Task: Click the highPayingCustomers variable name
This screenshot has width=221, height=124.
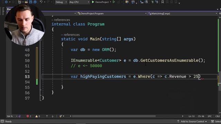Action: pos(103,76)
